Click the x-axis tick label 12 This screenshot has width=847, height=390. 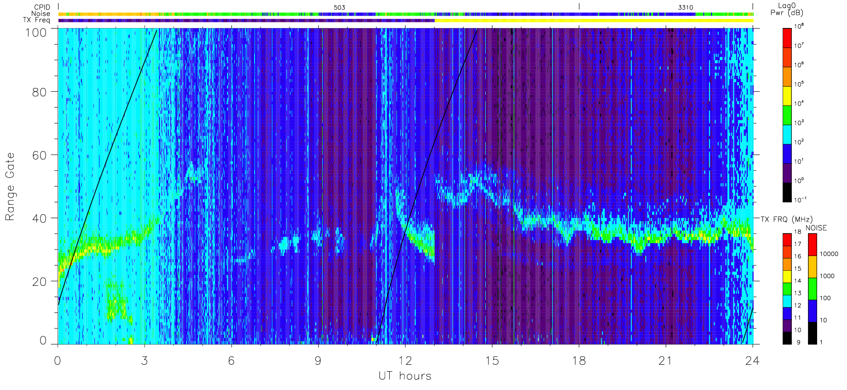coord(405,361)
